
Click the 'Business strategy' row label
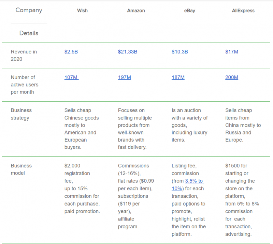click(21, 114)
